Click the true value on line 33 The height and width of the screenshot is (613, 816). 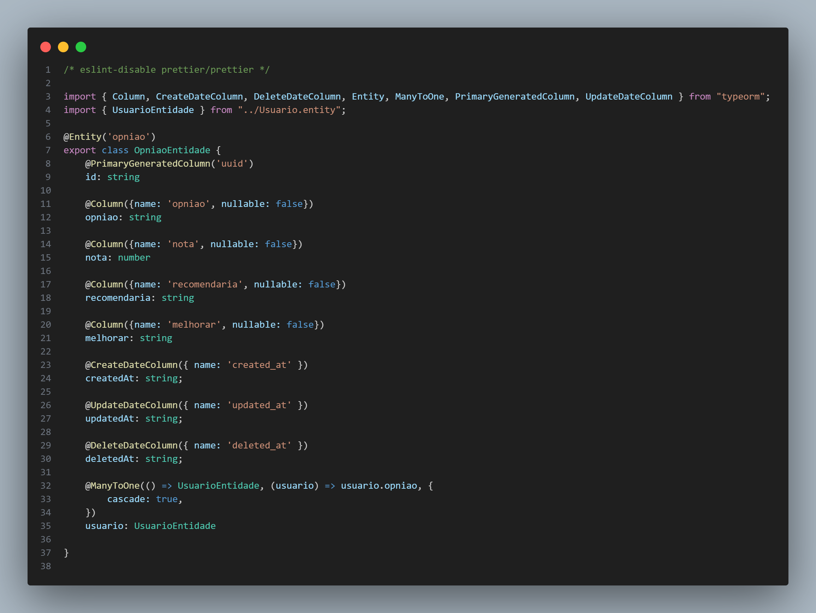click(x=167, y=499)
